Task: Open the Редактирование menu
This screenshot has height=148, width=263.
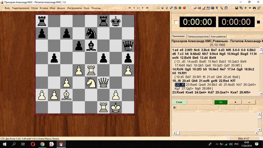Action: [21, 8]
